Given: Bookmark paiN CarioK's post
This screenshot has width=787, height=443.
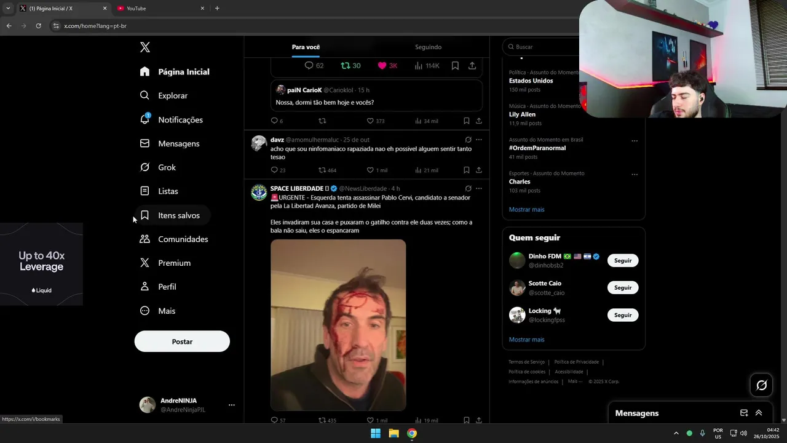Looking at the screenshot, I should 466,121.
